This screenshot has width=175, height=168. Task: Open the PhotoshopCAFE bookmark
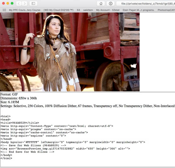166,10
